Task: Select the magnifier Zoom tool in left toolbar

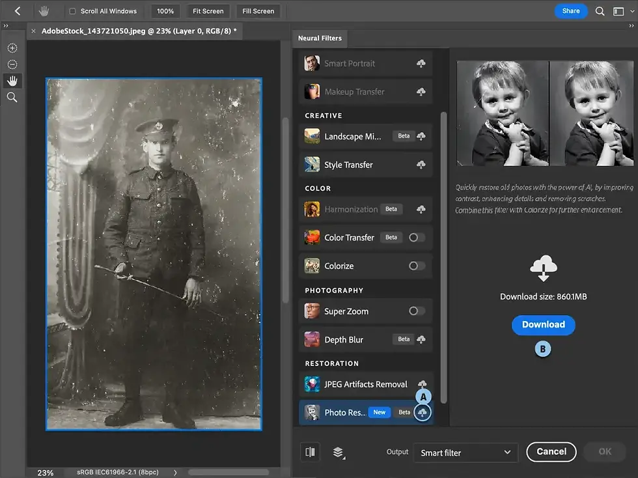Action: pos(12,97)
